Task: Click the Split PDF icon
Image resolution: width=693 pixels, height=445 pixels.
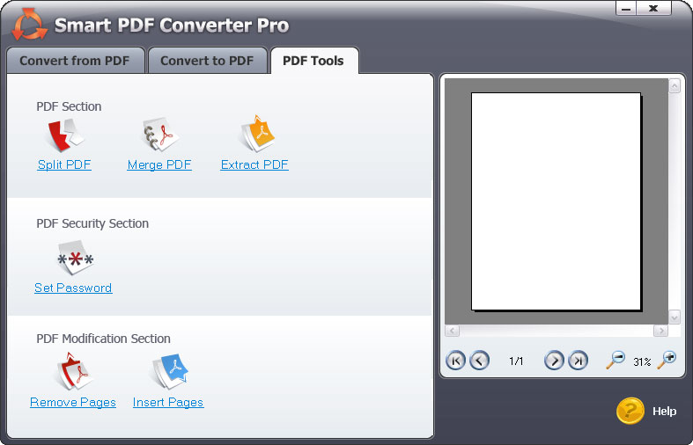Action: point(64,136)
